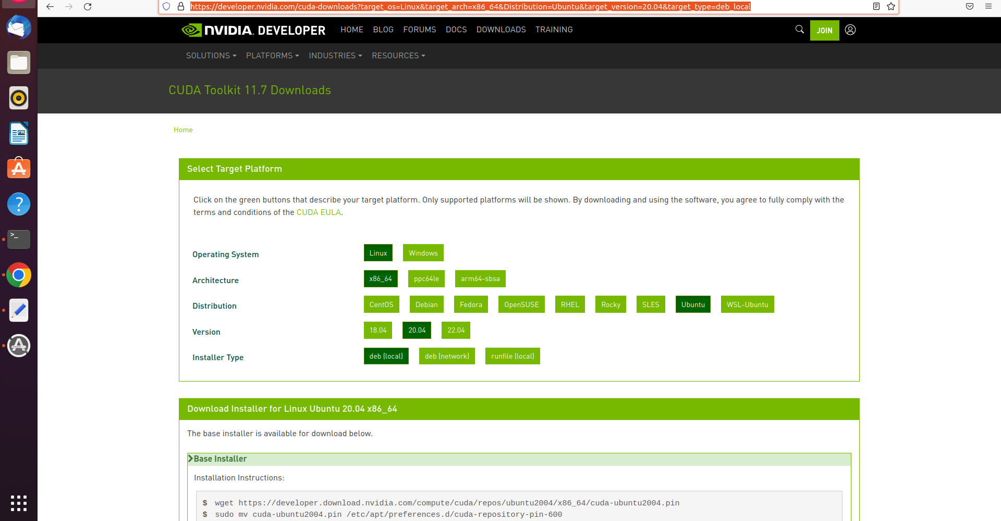Open the browser hamburger menu
1001x521 pixels.
point(988,7)
